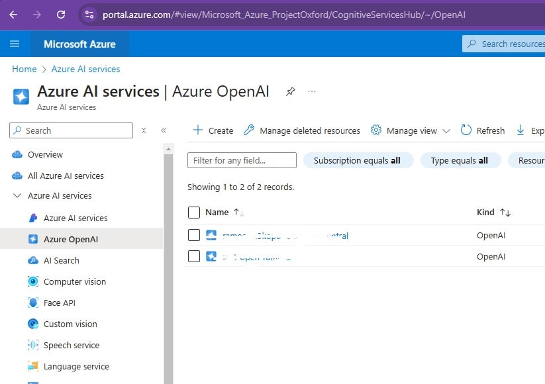
Task: Check the second OpenAI resource row checkbox
Action: click(194, 256)
